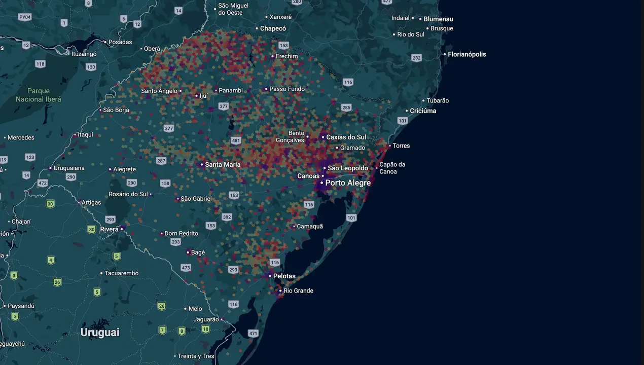Select the Bento Gonçalves label
This screenshot has height=365, width=644.
(x=290, y=137)
